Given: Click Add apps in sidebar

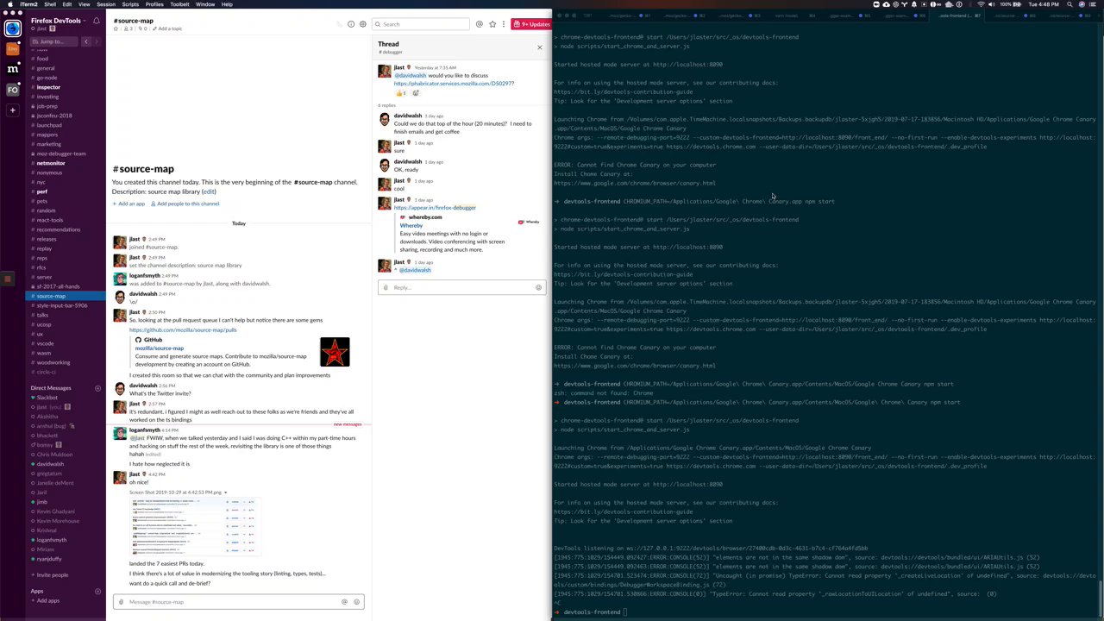Looking at the screenshot, I should [x=47, y=601].
